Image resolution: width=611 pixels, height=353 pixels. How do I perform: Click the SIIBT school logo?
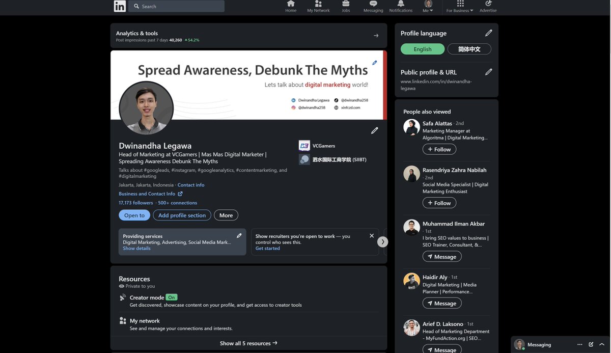click(304, 159)
